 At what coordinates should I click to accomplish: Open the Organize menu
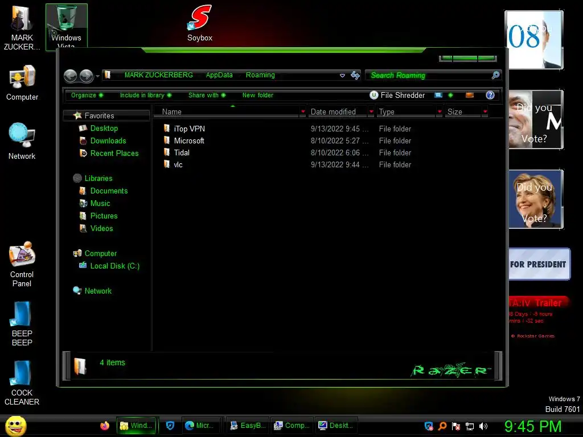(87, 95)
